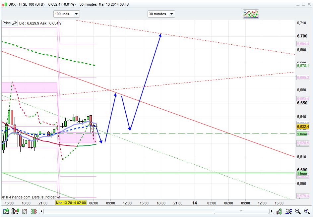313x217 pixels.
Task: Open the 100 units dropdown
Action: point(67,14)
